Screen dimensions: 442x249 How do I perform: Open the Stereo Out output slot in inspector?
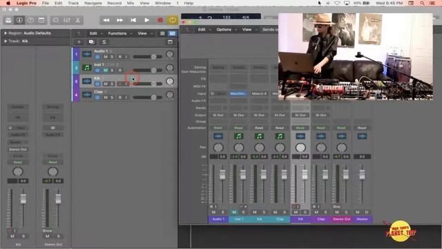click(17, 149)
